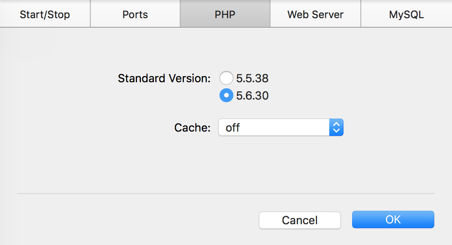Click the 5.6.30 version label text
Screen dimensions: 452x245
(252, 95)
